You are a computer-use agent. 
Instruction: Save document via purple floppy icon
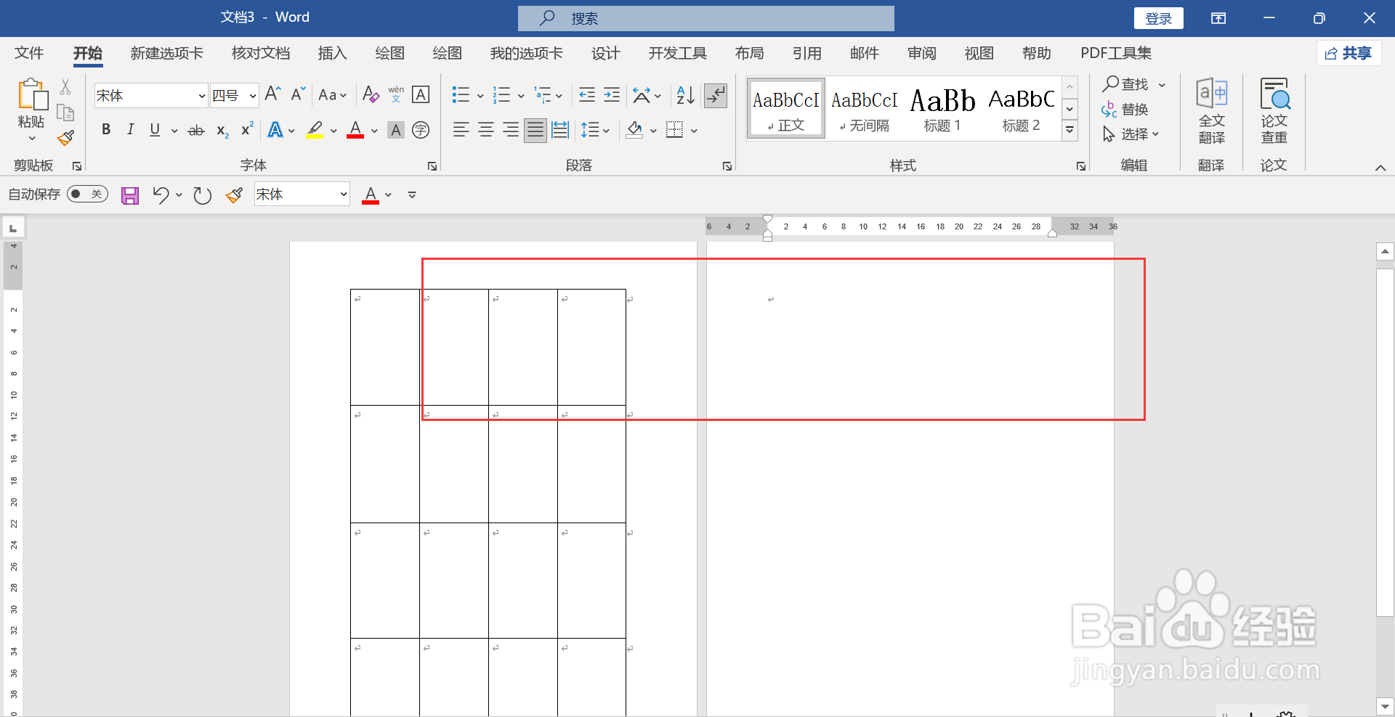[130, 195]
